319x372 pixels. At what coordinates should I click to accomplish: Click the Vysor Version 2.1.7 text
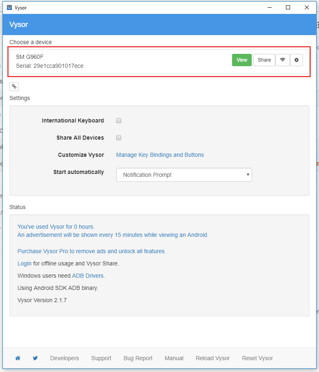pos(42,300)
